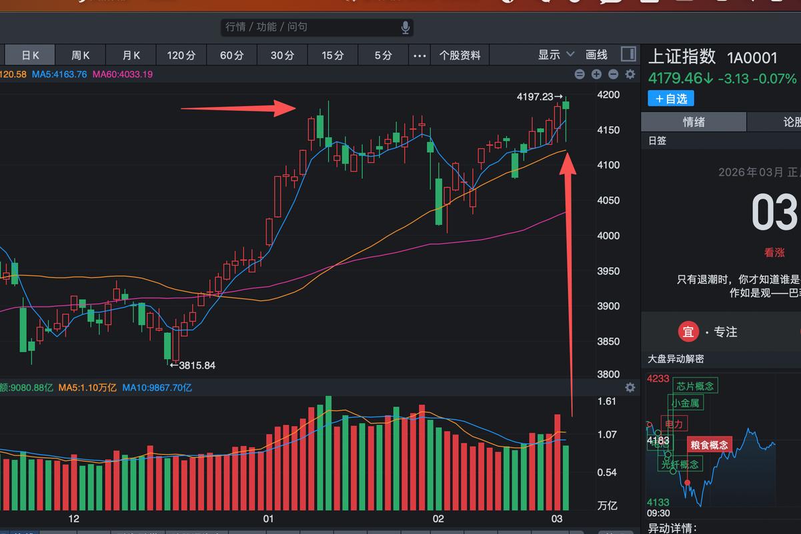Image resolution: width=801 pixels, height=534 pixels.
Task: Click the 光纤概念 concept tag
Action: click(x=680, y=464)
